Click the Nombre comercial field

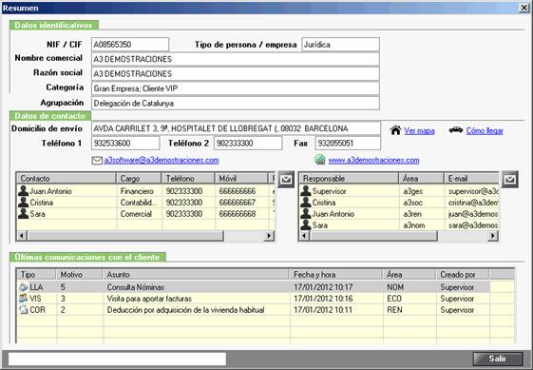pyautogui.click(x=236, y=59)
